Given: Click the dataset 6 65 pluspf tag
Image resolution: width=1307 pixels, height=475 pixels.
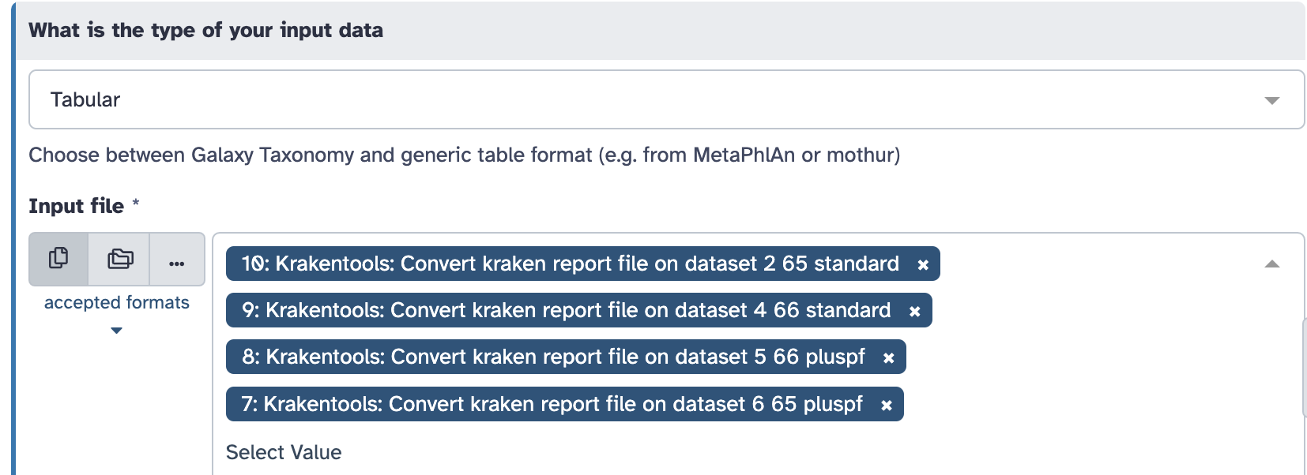Looking at the screenshot, I should click(552, 404).
